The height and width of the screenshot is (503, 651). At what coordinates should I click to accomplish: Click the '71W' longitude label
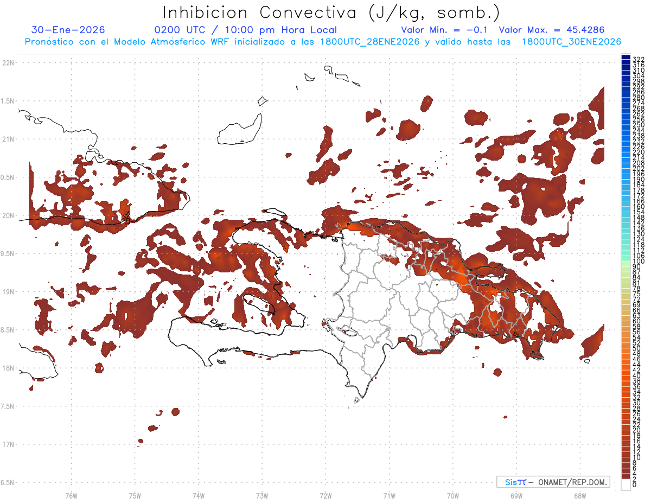(x=389, y=495)
